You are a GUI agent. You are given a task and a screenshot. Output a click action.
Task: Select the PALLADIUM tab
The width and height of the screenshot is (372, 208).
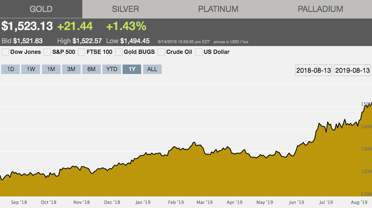point(320,9)
